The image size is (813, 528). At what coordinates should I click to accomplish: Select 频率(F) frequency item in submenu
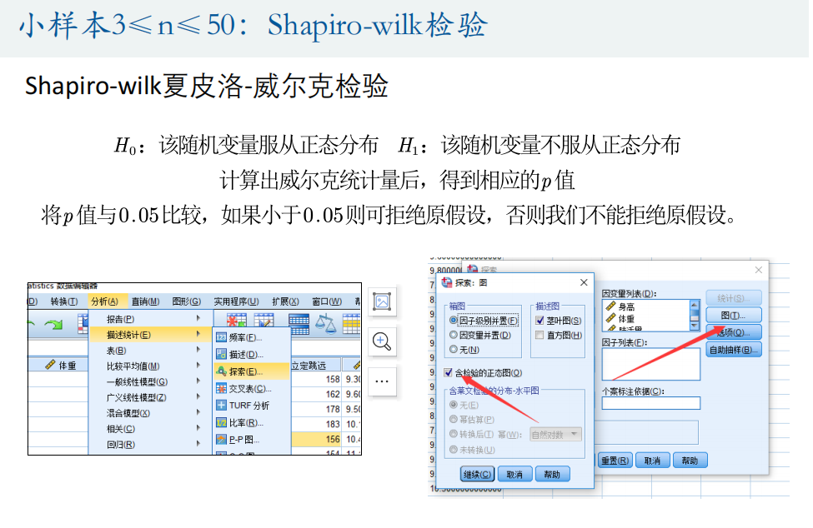click(239, 337)
